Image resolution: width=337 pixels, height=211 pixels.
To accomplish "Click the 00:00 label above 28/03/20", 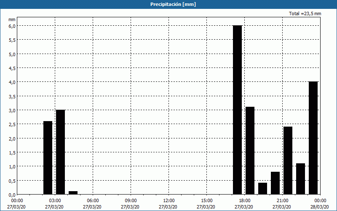I will 320,201.
